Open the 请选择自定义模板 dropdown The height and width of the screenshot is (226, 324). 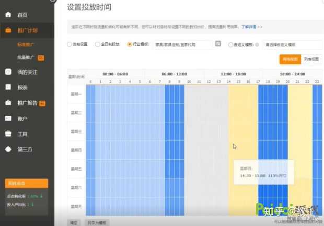(292, 45)
